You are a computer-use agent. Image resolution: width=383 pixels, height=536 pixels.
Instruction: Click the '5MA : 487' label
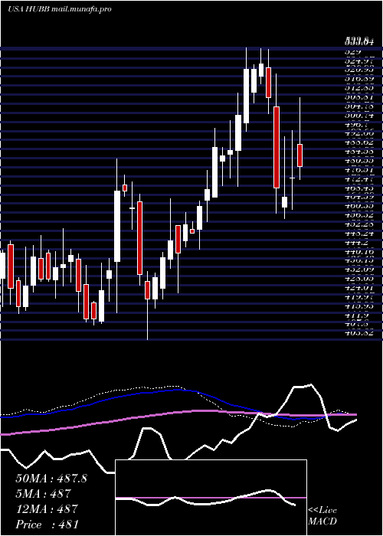[x=43, y=494]
